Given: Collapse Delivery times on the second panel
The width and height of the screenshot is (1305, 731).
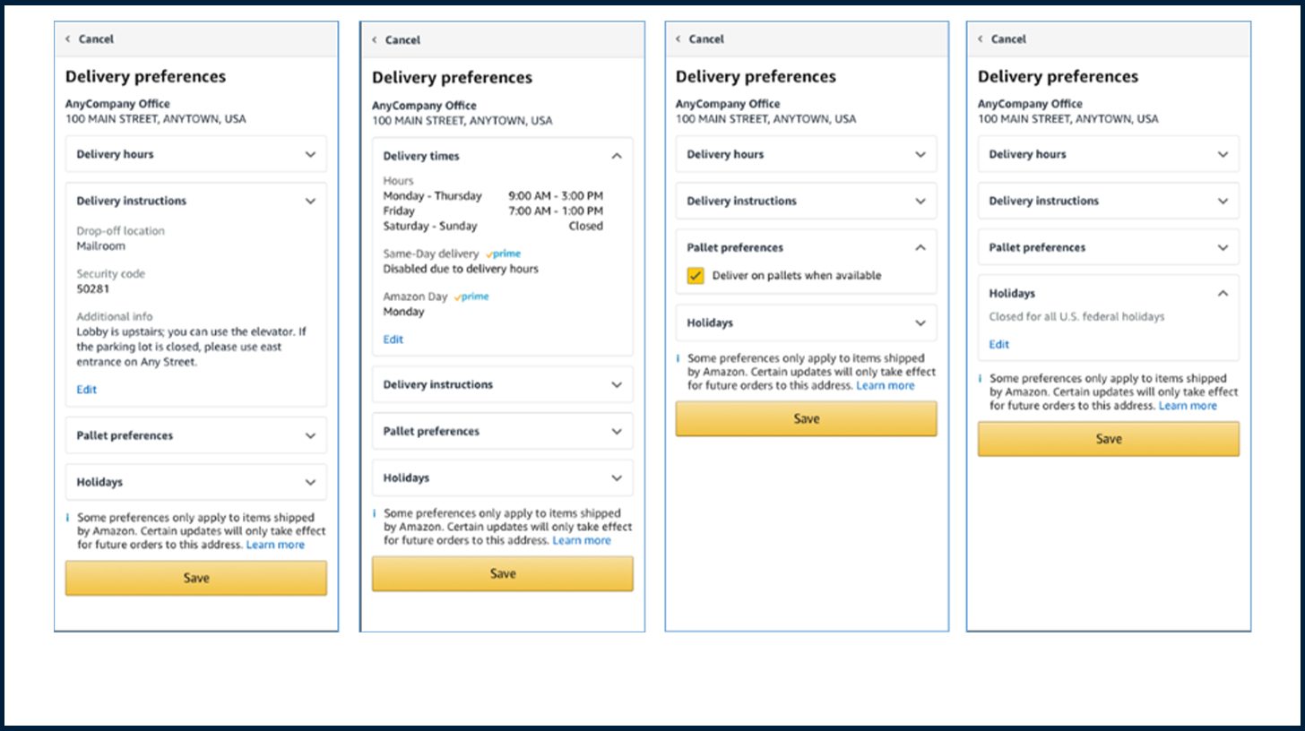Looking at the screenshot, I should (616, 155).
